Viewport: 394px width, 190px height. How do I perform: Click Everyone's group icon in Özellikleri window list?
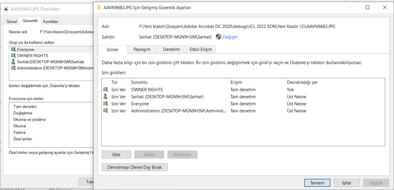click(x=13, y=50)
